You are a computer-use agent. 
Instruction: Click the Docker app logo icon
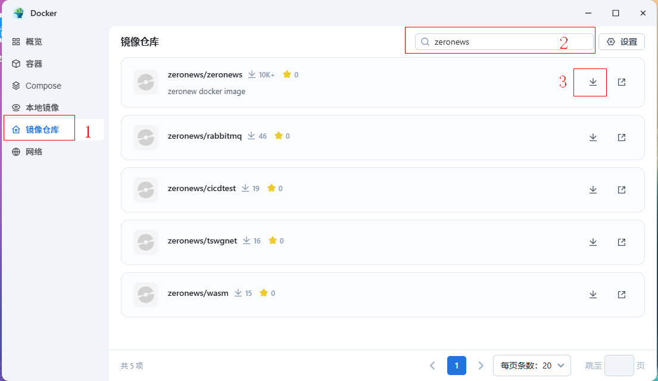click(18, 13)
